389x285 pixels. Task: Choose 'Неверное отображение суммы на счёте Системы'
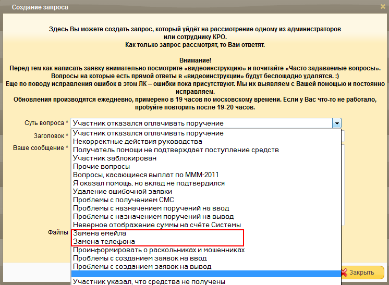(x=156, y=225)
